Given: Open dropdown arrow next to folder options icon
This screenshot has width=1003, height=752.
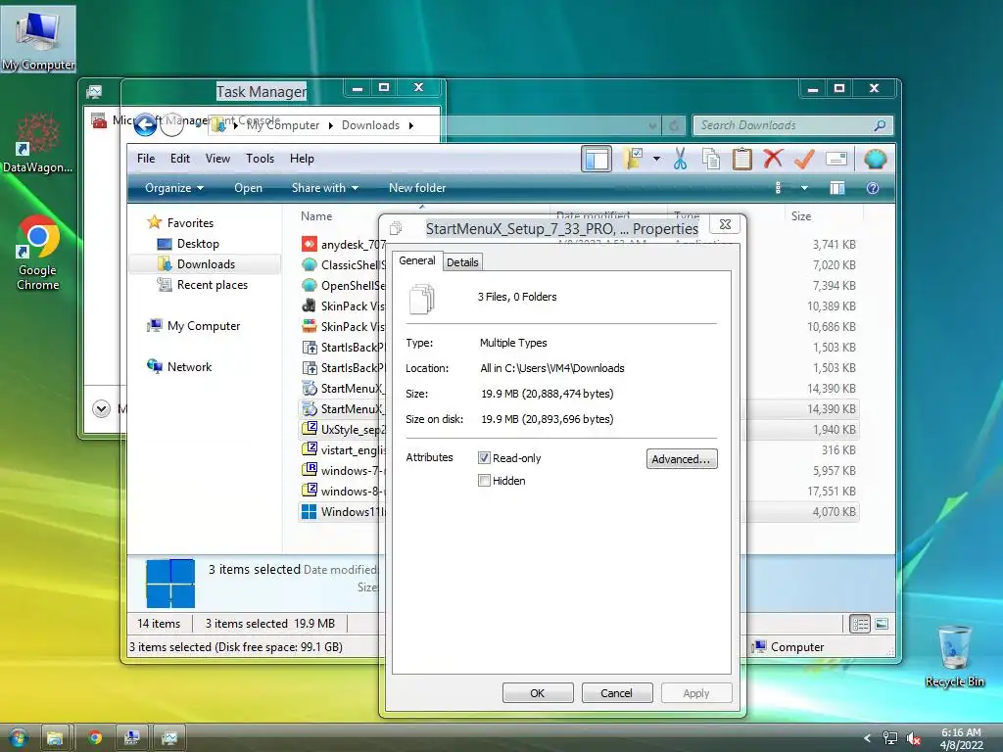Looking at the screenshot, I should tap(656, 159).
